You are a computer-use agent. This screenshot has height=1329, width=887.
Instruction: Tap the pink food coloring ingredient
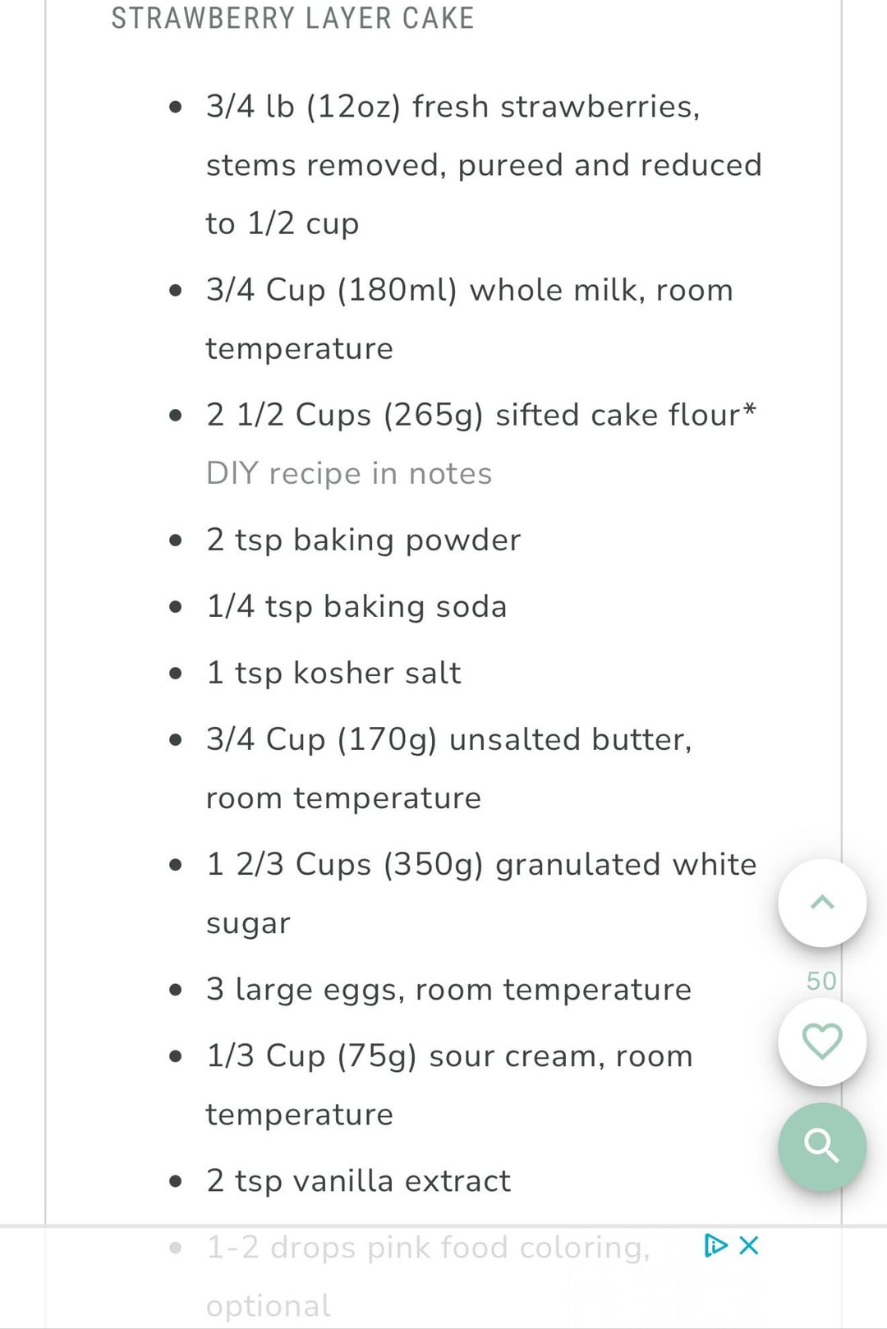428,1248
